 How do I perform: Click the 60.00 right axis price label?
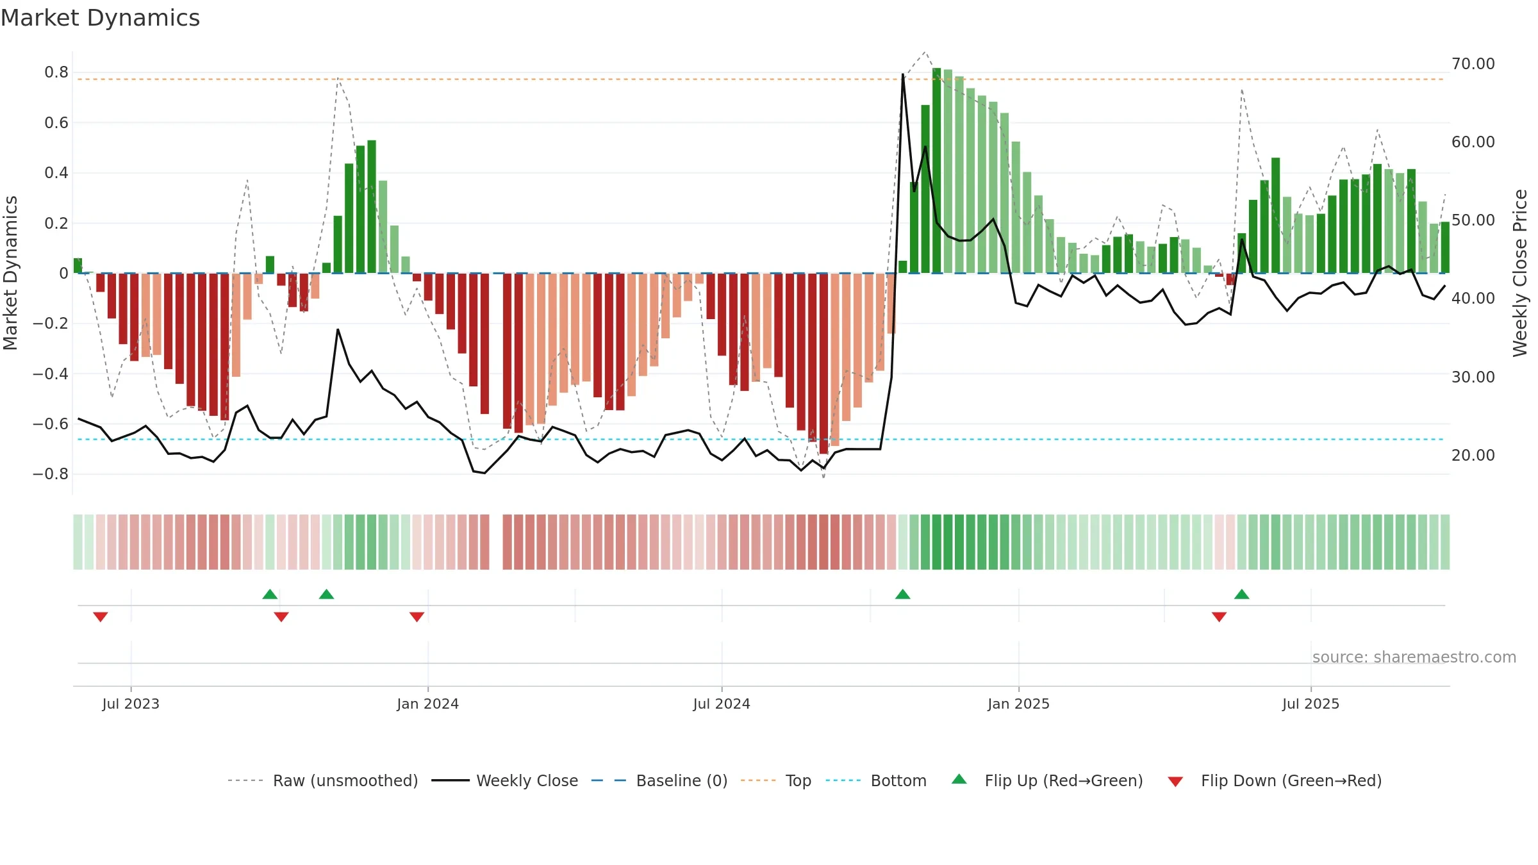pos(1473,142)
